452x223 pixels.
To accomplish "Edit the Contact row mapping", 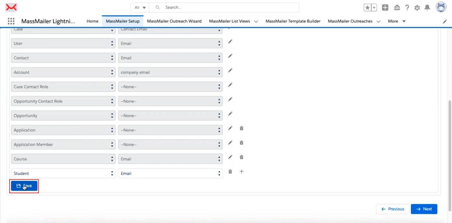I will coord(230,56).
